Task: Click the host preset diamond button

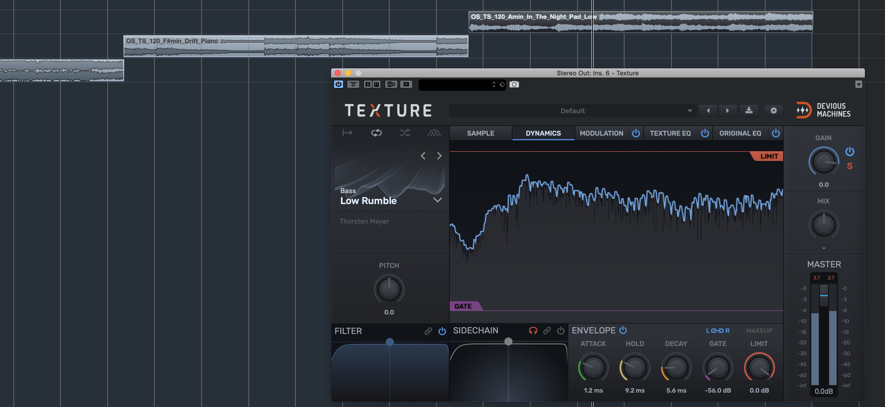Action: [x=502, y=84]
